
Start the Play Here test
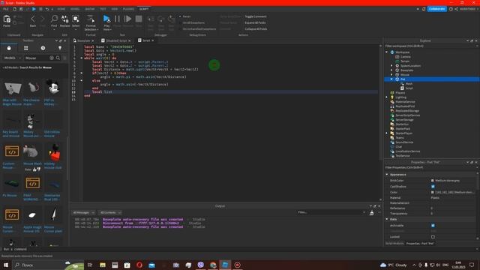click(x=106, y=19)
